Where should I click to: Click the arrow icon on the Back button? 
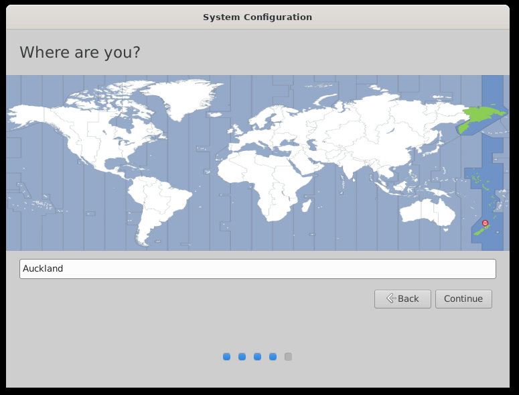tap(389, 298)
